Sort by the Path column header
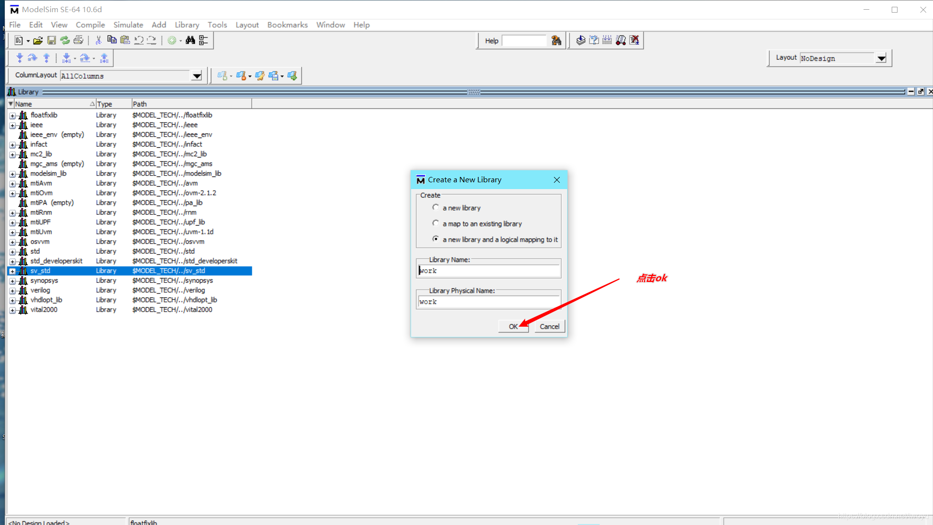Image resolution: width=933 pixels, height=525 pixels. click(x=191, y=104)
